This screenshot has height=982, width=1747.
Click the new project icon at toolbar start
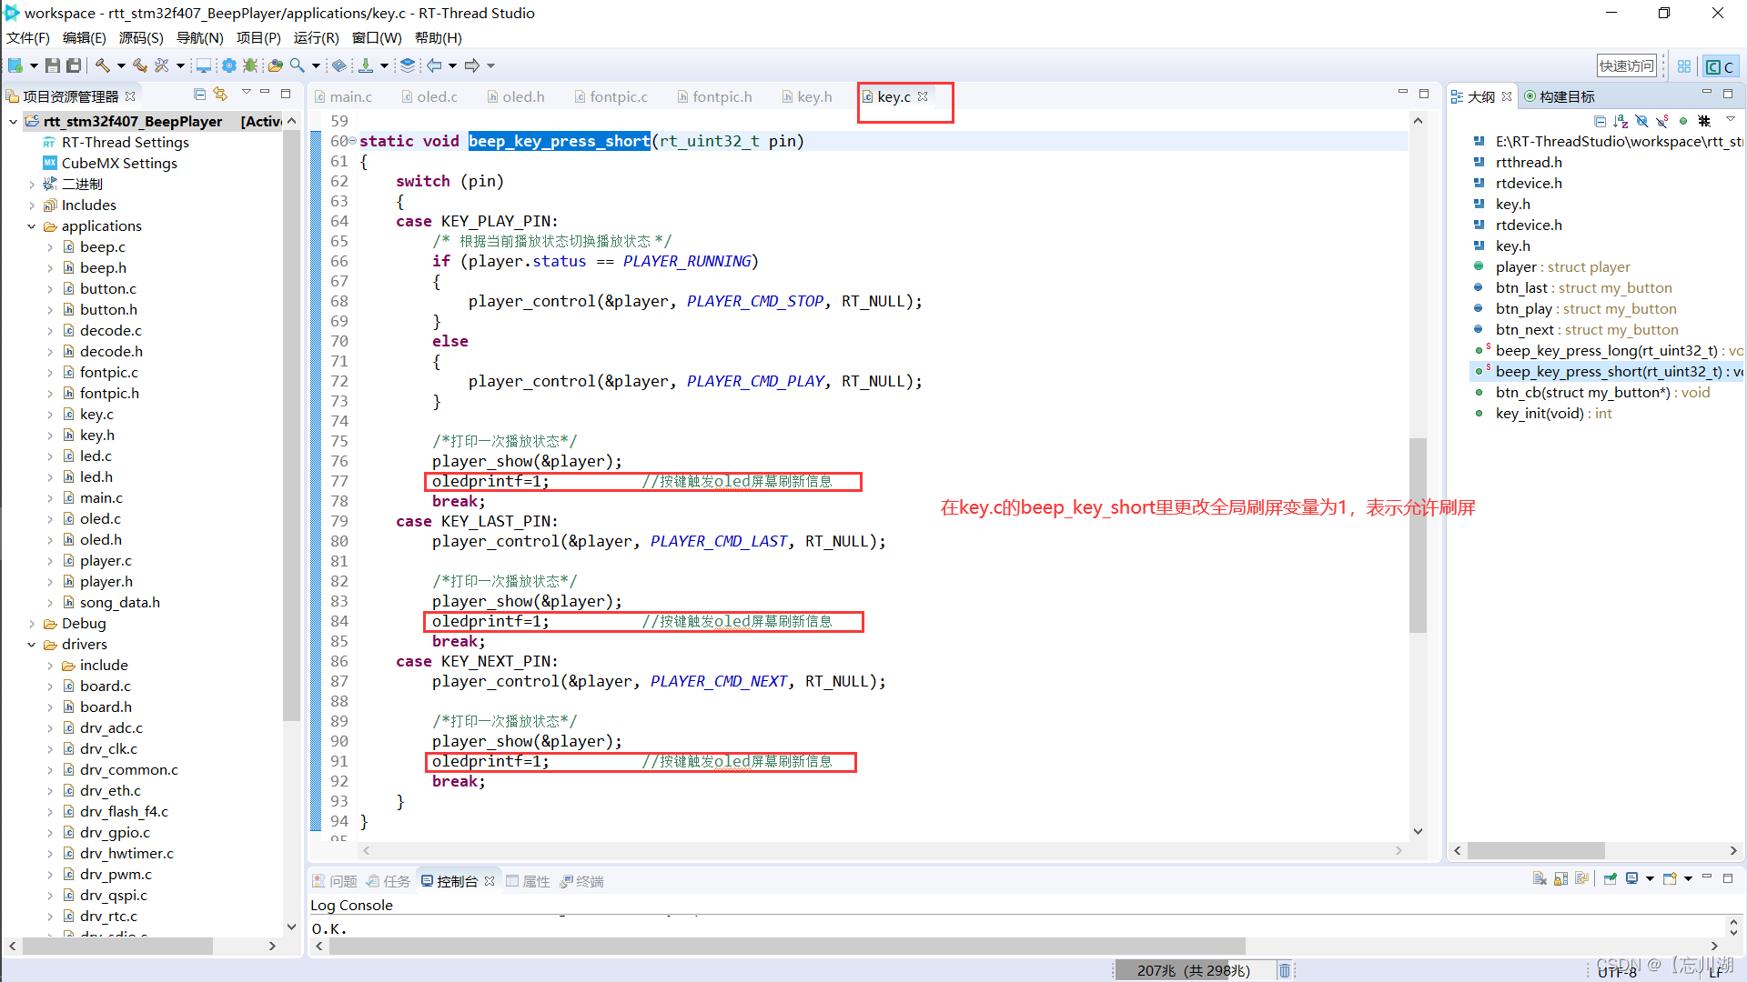pyautogui.click(x=15, y=65)
